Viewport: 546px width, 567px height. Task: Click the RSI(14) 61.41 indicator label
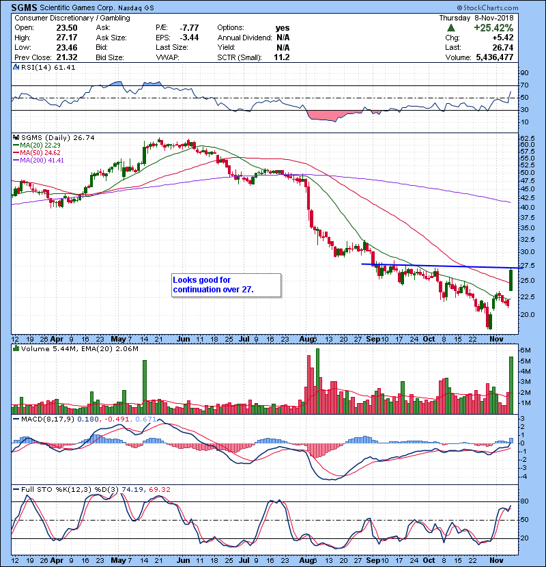click(x=48, y=67)
